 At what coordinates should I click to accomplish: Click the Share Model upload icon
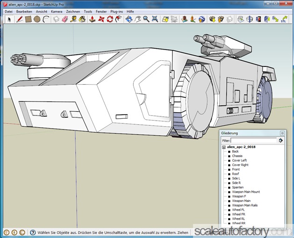coord(221,19)
